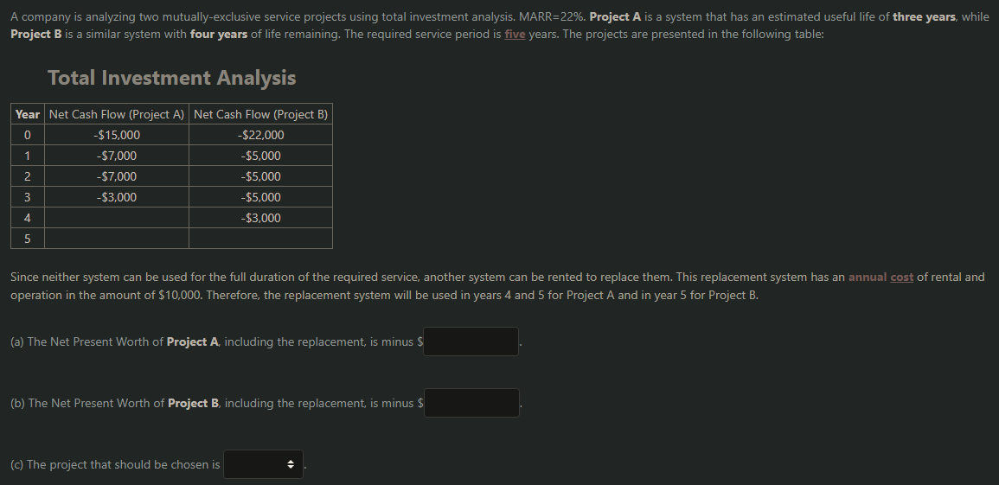Select the Net Cash Flow (Project B) header

(260, 114)
